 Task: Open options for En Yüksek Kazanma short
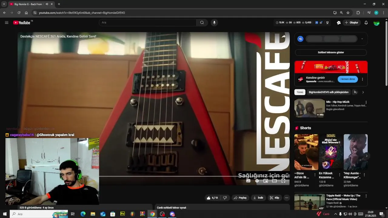(339, 175)
